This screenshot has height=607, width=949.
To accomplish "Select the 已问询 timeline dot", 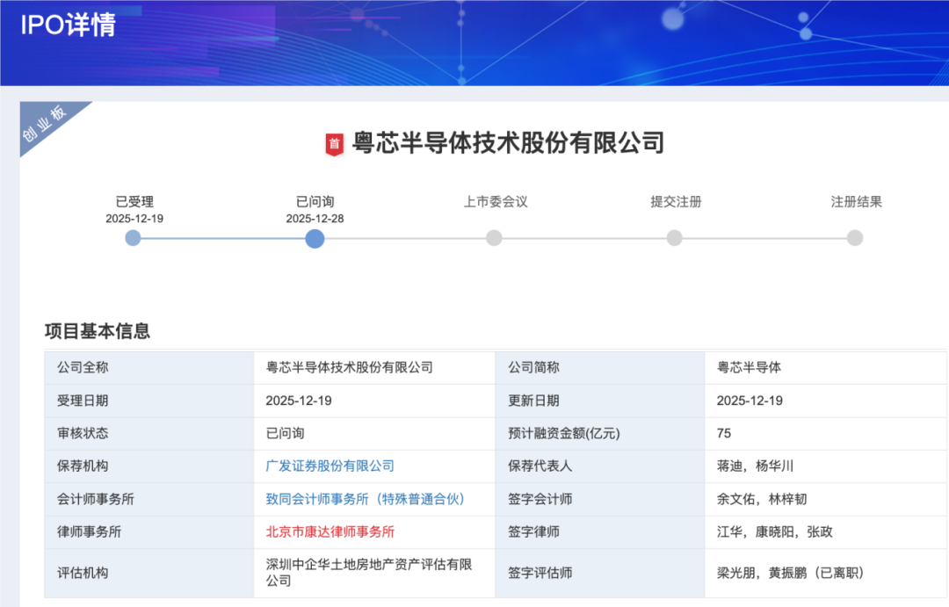I will pos(315,238).
